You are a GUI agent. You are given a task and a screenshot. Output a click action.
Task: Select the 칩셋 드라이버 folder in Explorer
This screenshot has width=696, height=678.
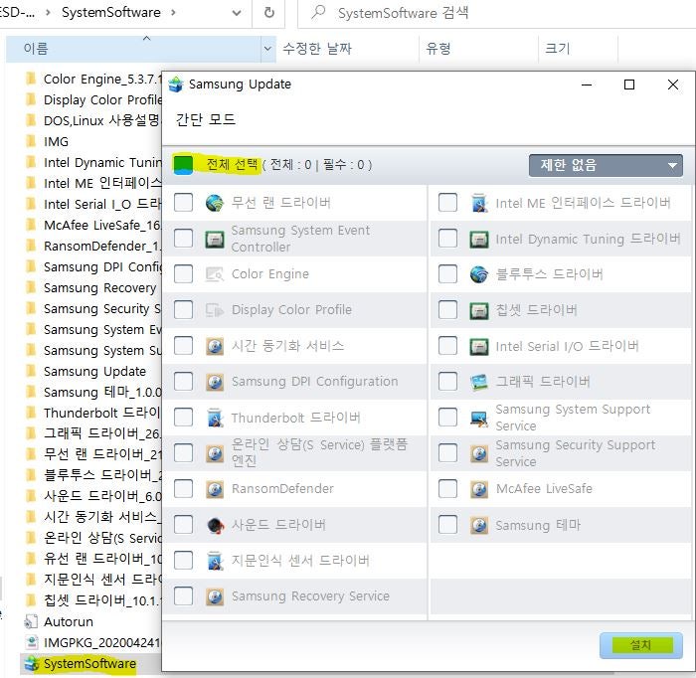coord(91,600)
